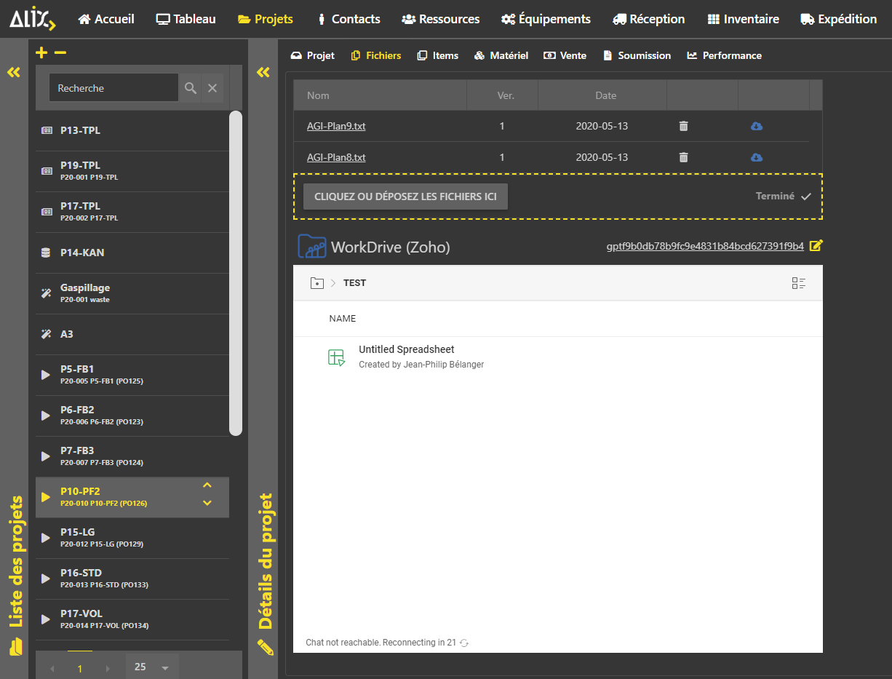
Task: Switch to the Matériel tab
Action: pyautogui.click(x=501, y=55)
